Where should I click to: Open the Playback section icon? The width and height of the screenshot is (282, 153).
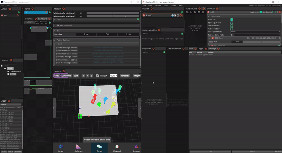click(117, 147)
